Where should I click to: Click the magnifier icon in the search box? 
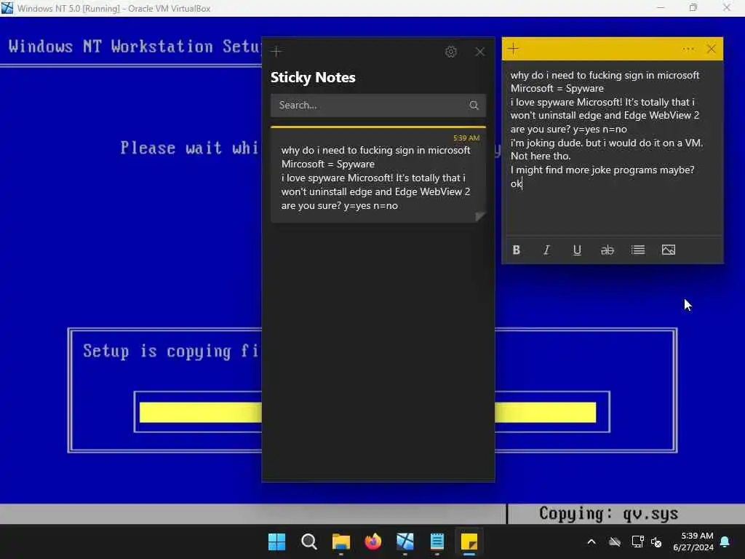tap(474, 106)
